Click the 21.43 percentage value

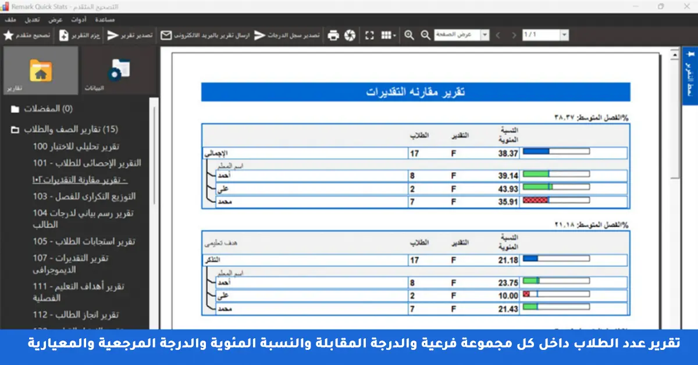coord(507,309)
